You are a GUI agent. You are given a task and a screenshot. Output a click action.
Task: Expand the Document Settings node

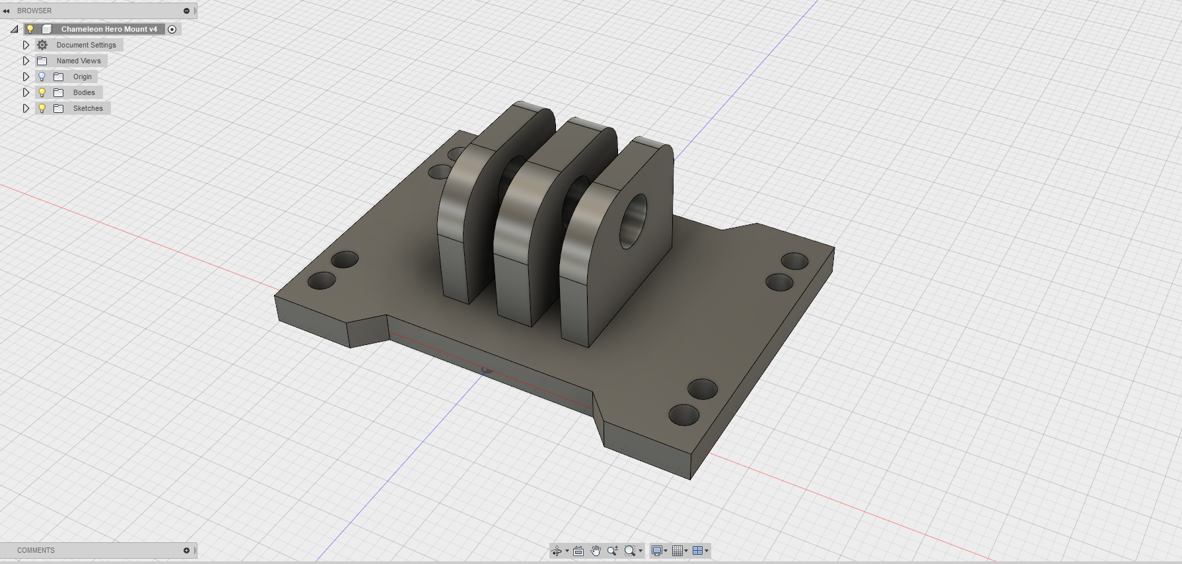26,45
